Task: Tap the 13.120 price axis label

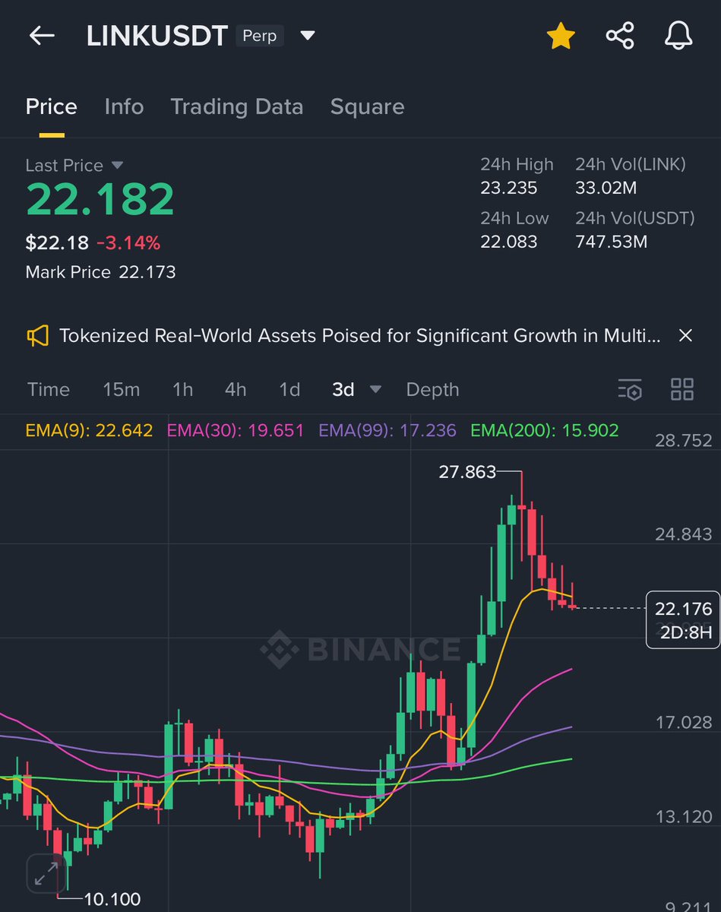Action: (x=684, y=816)
